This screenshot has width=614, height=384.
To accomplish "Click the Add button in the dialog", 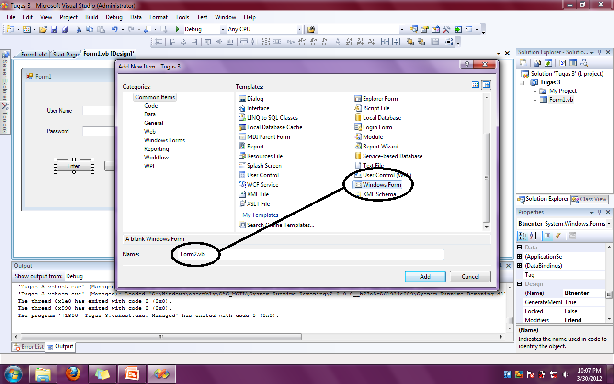I will point(425,276).
